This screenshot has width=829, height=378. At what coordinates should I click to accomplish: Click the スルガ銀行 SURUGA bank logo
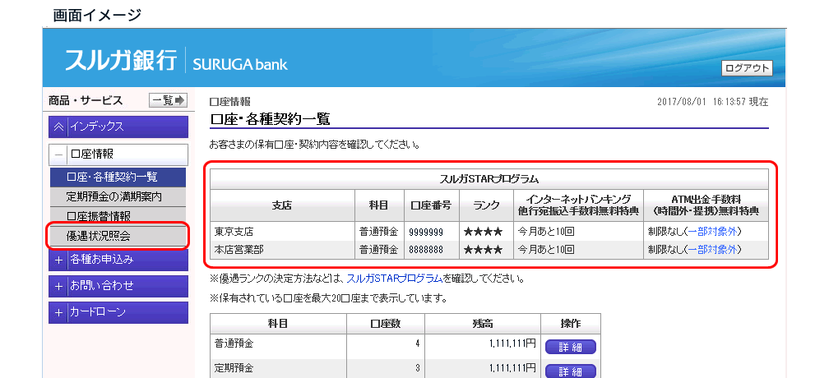(177, 60)
